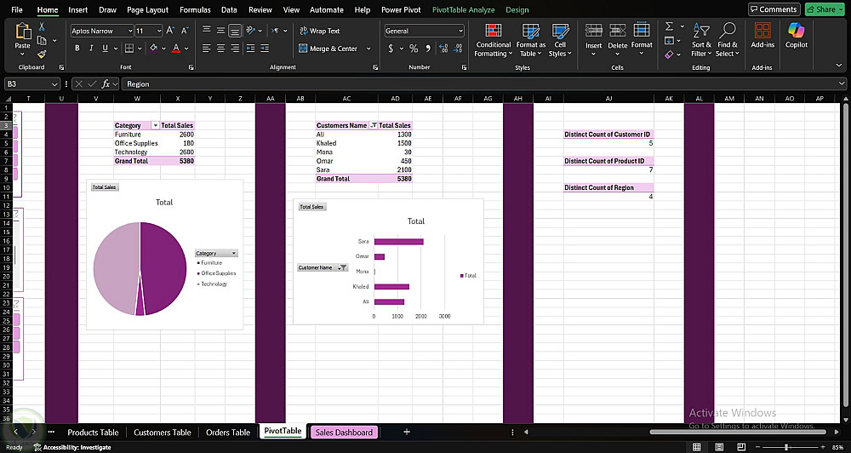Screen dimensions: 851x453
Task: Click the Increase Font Size icon
Action: pos(170,31)
